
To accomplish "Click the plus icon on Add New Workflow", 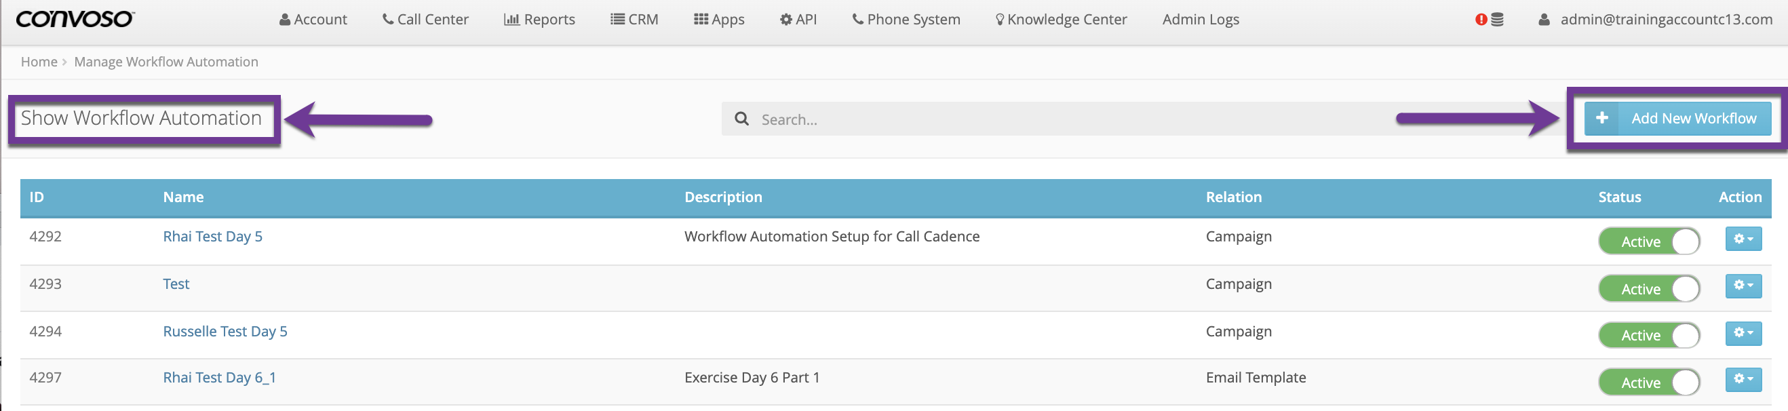I will (1602, 118).
